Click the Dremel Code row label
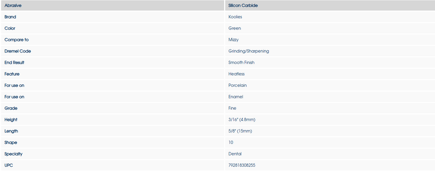 [x=18, y=51]
